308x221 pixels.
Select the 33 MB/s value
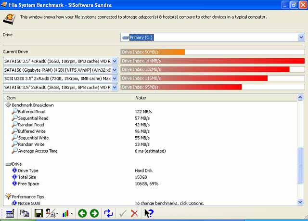pyautogui.click(x=142, y=144)
